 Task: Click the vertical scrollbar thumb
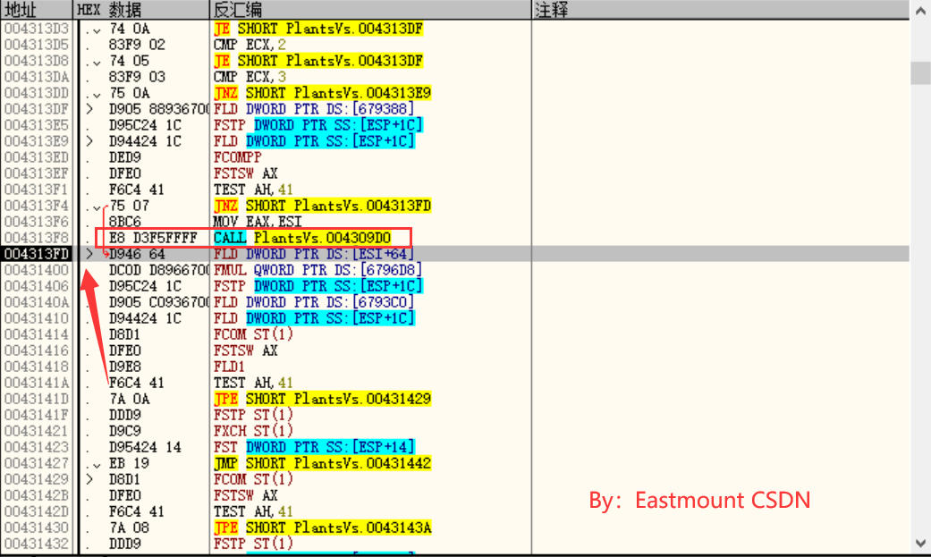click(920, 73)
